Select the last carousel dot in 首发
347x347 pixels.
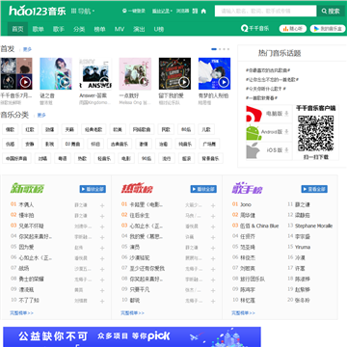(228, 49)
